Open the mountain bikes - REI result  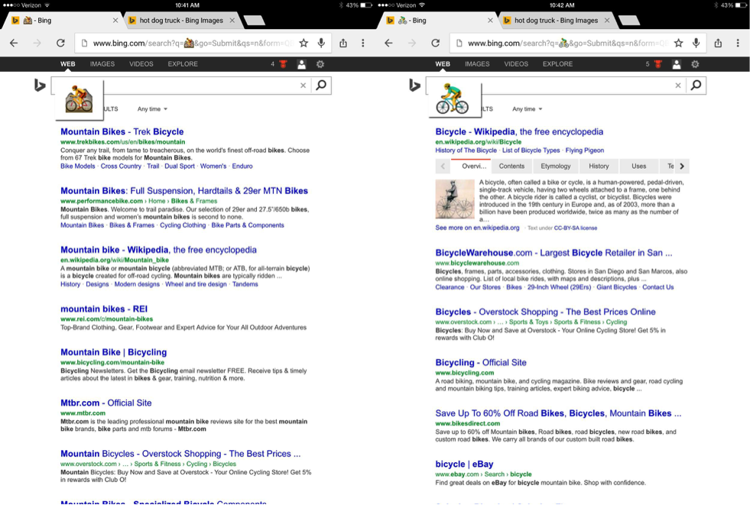click(104, 309)
